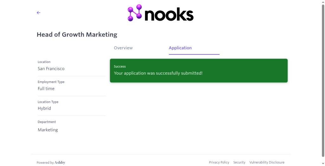Click the Hybrid location type value

[x=44, y=108]
